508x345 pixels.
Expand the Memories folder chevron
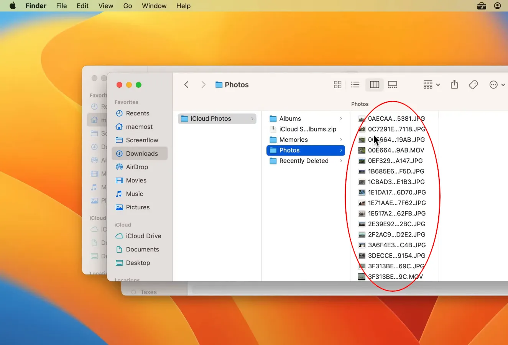tap(340, 140)
